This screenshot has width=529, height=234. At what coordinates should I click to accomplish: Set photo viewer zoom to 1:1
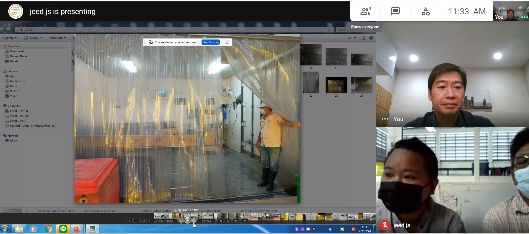(x=143, y=221)
